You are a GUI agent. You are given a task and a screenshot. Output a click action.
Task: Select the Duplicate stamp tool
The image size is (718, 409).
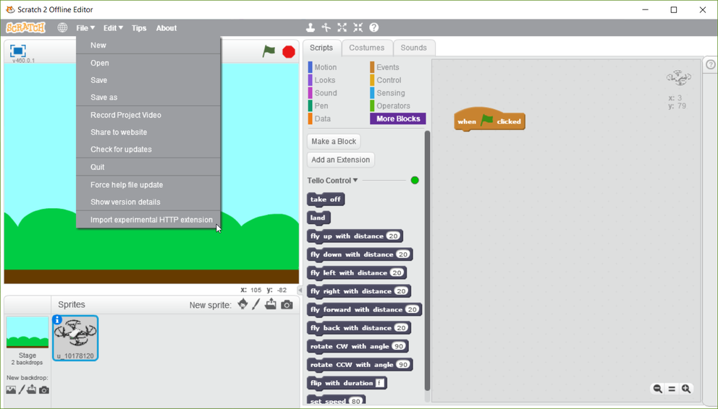coord(311,27)
